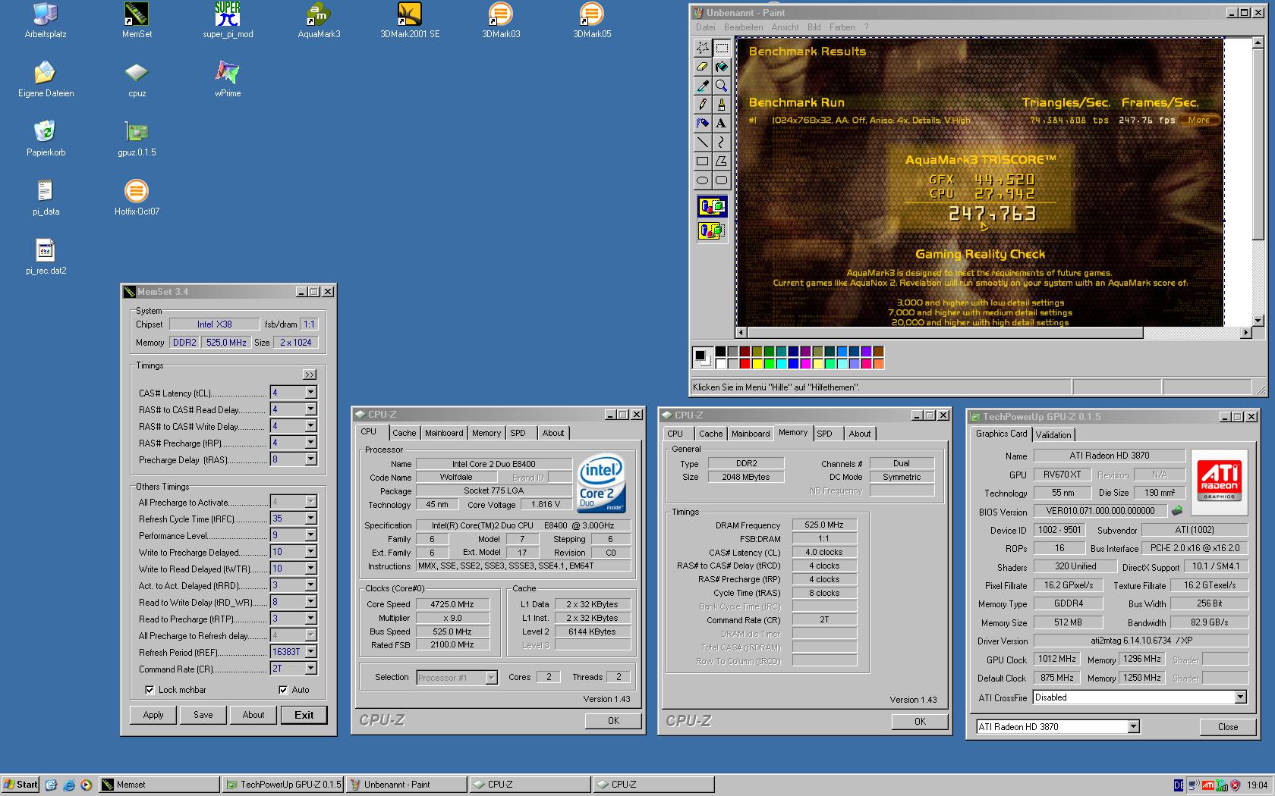Click the DE language indicator in the tray
1275x796 pixels.
(x=1178, y=785)
